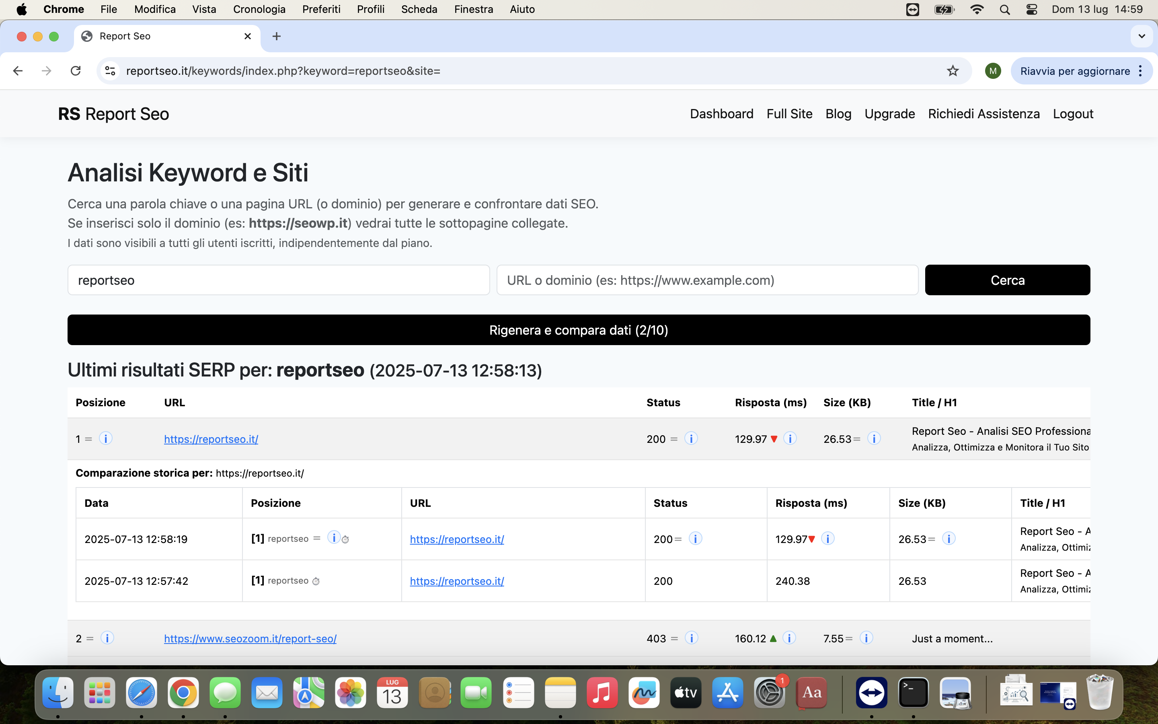Open info icon next to 129.97 response in first row
The image size is (1158, 724).
790,438
